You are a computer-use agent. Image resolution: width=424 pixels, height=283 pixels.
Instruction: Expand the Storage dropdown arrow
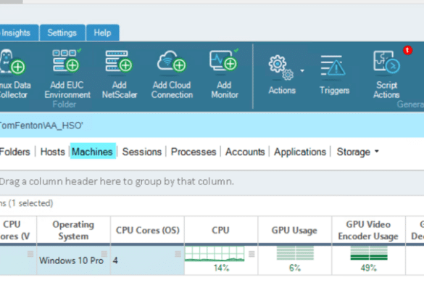377,152
